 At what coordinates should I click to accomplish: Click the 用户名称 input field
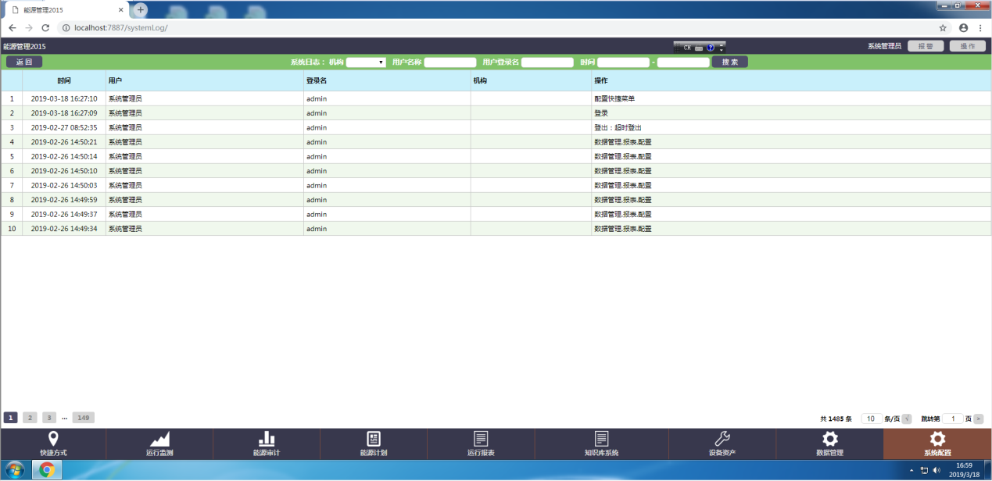pyautogui.click(x=450, y=62)
